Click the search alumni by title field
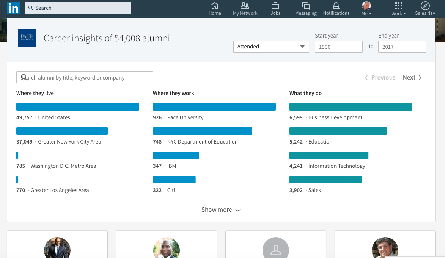This screenshot has width=445, height=258. pos(85,77)
